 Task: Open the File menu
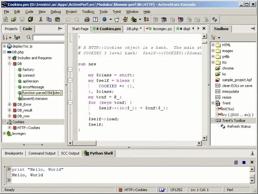7,12
